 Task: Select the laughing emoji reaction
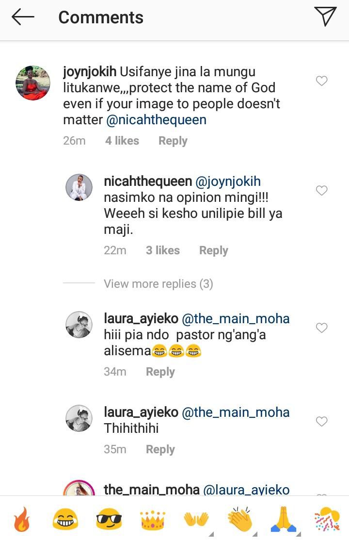click(x=65, y=518)
